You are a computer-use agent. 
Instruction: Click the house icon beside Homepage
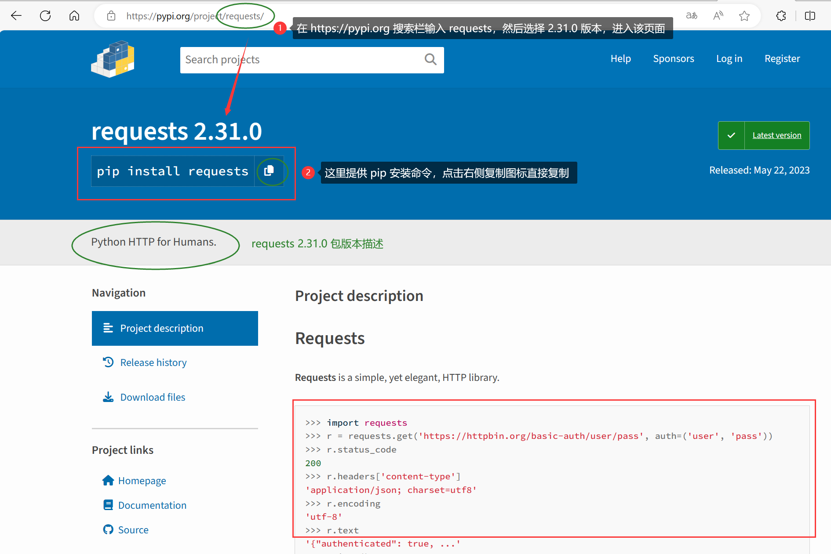[x=108, y=480]
